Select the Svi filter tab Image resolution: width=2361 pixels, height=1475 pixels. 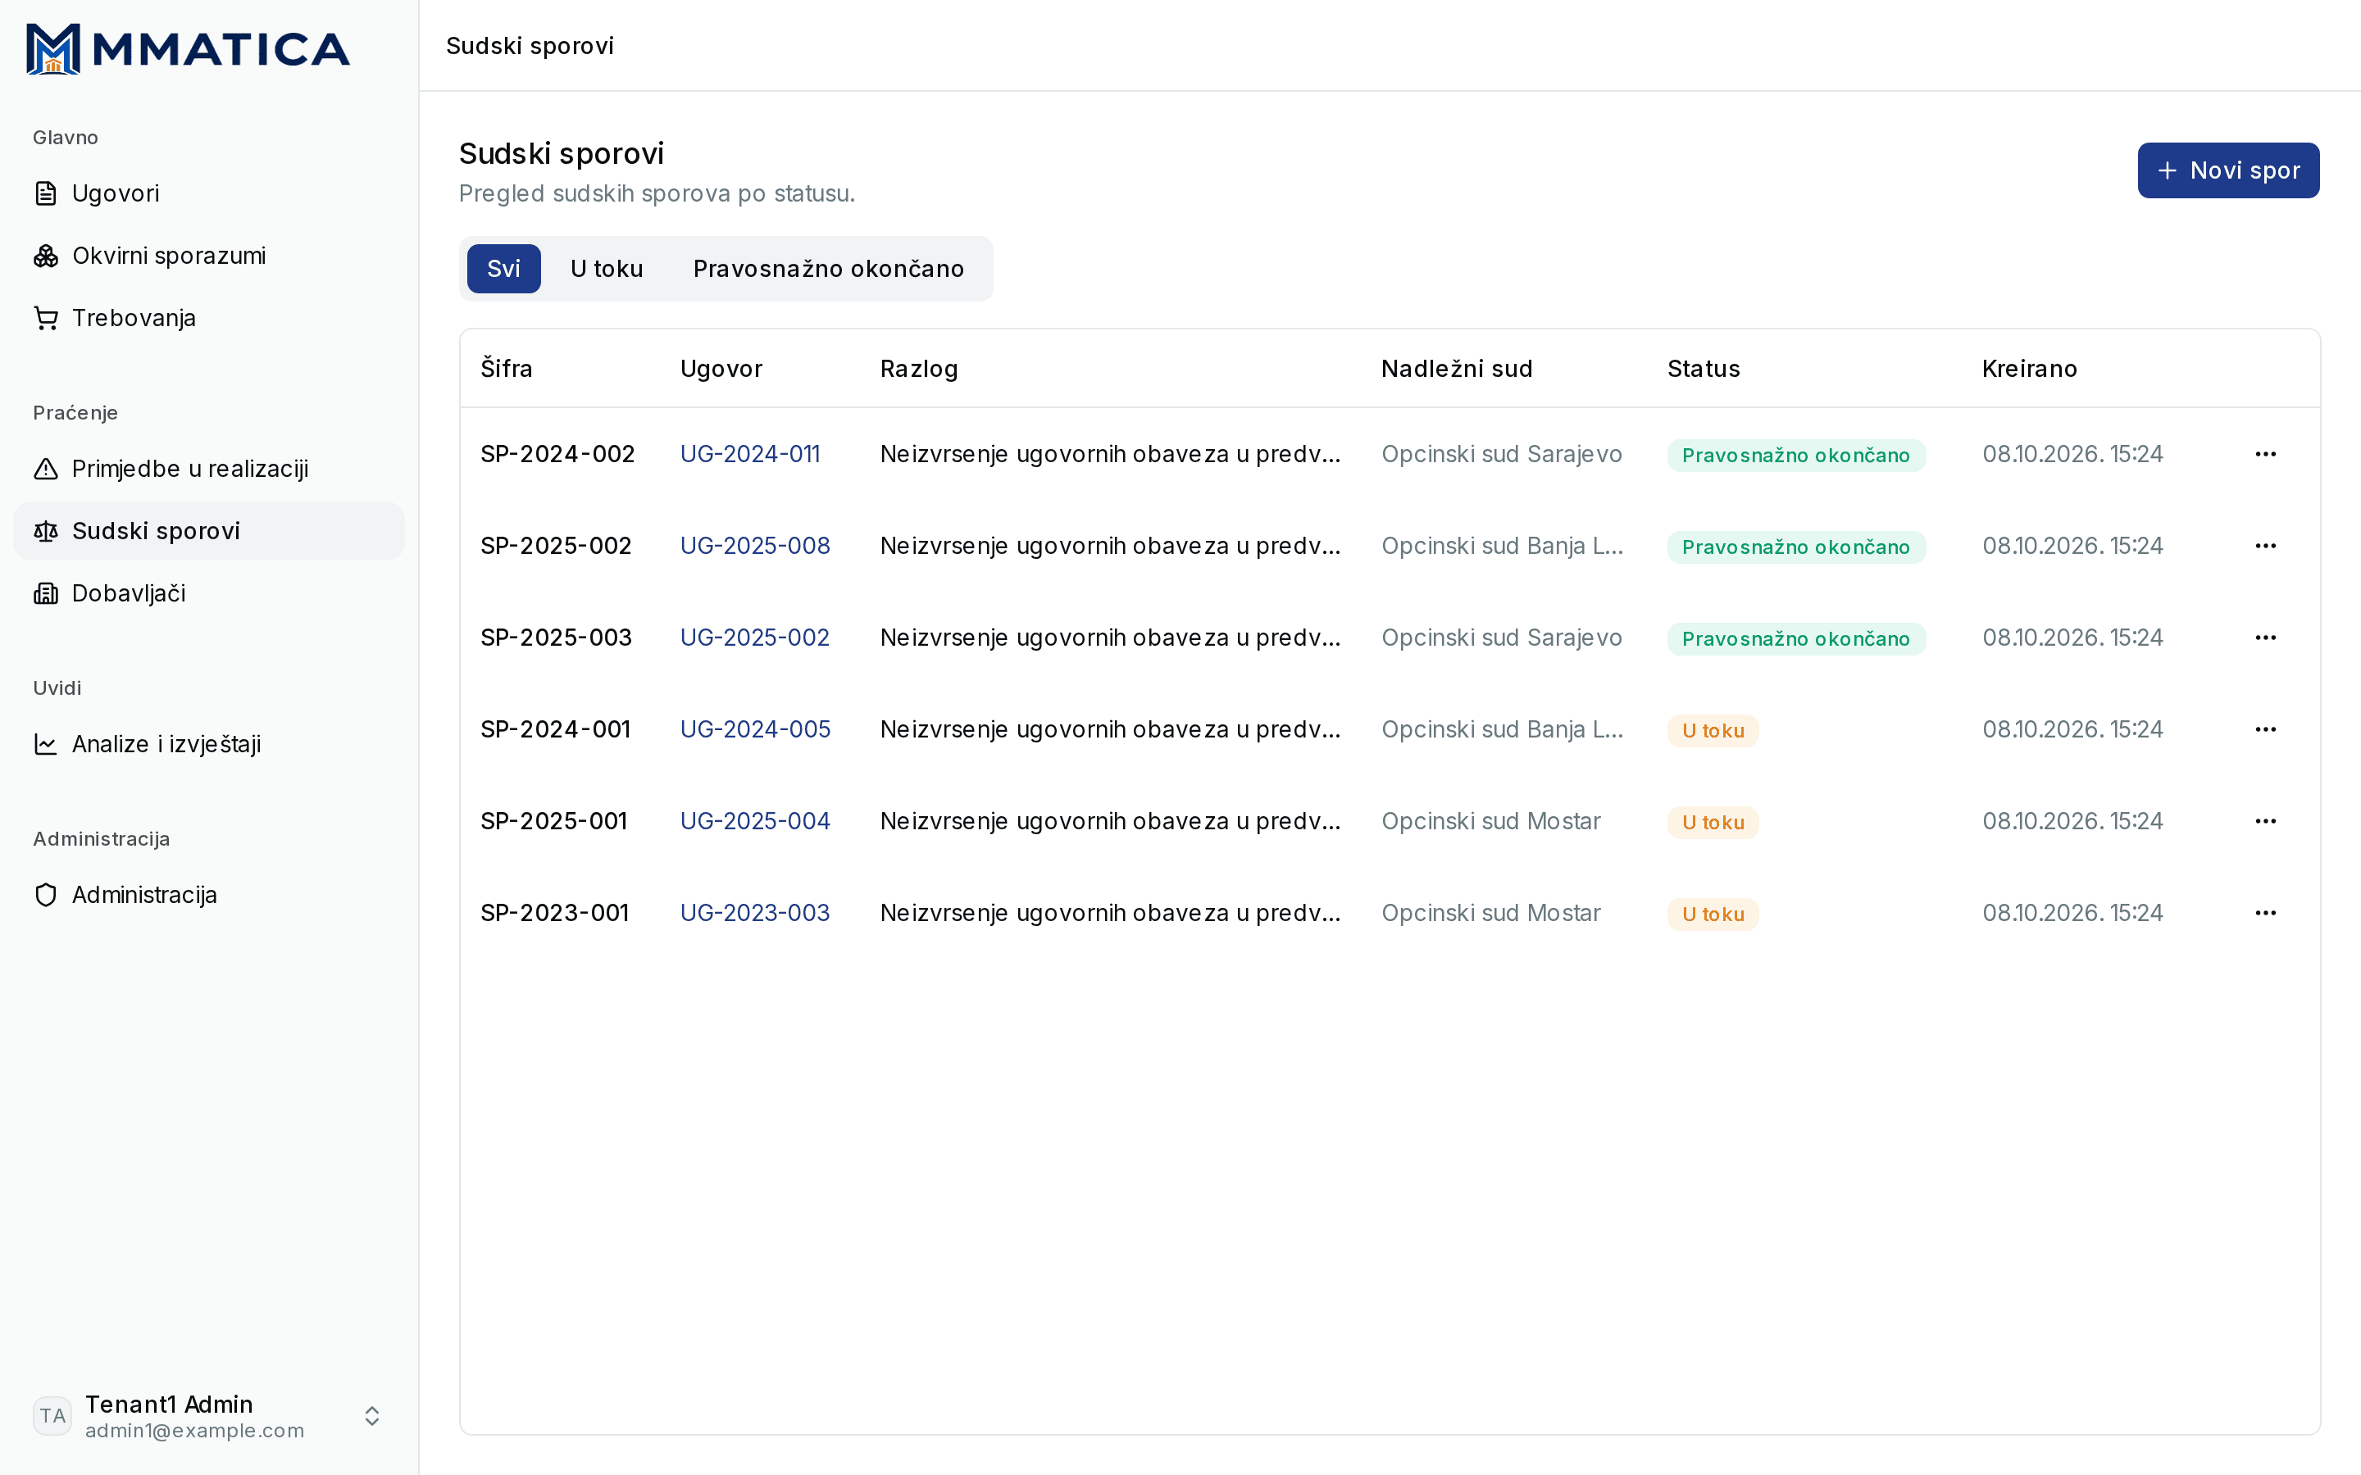(x=503, y=268)
